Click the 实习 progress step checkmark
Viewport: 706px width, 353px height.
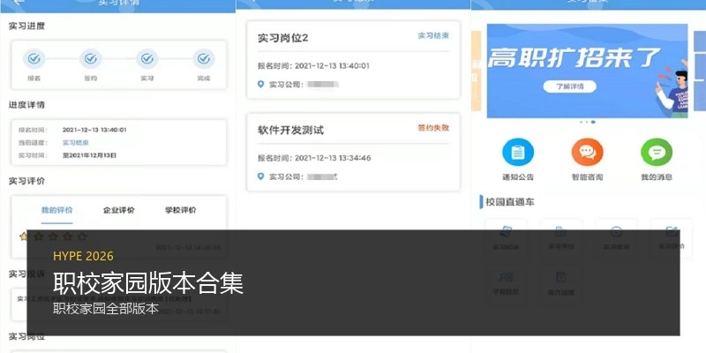coord(147,59)
